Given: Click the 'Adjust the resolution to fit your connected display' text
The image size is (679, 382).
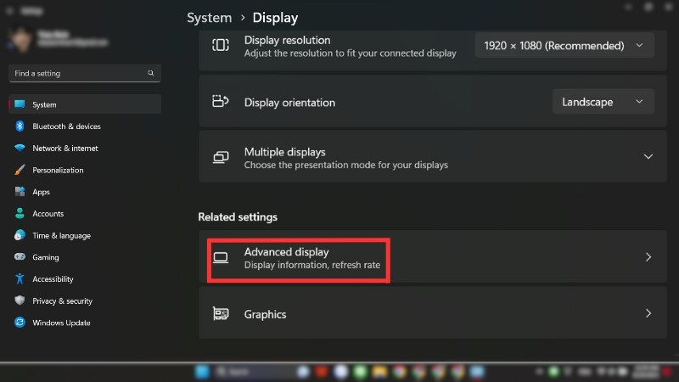Looking at the screenshot, I should [x=350, y=53].
